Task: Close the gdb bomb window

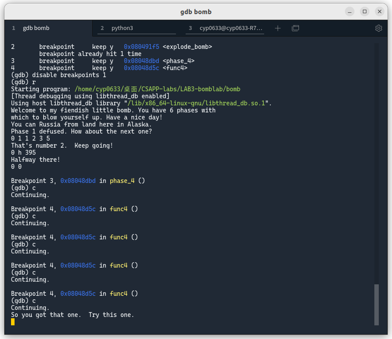Action: tap(380, 12)
